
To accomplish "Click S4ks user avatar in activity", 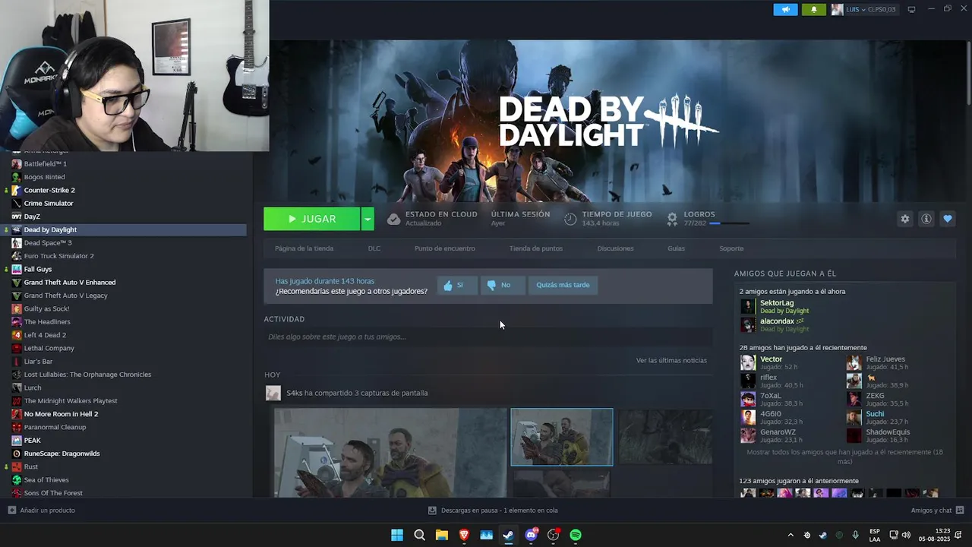I will (x=273, y=393).
